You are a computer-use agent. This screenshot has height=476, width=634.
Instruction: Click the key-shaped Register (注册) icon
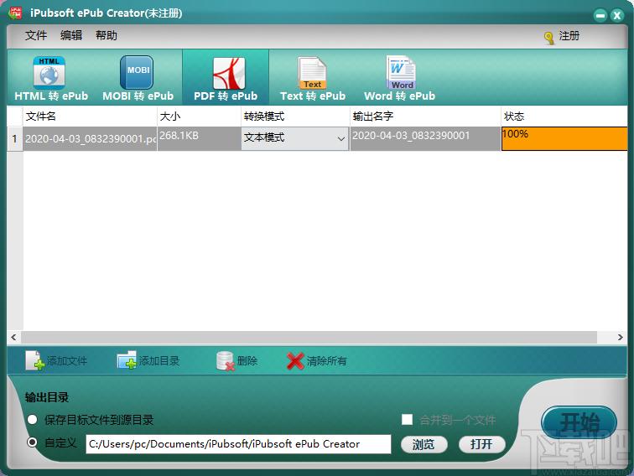click(x=549, y=37)
